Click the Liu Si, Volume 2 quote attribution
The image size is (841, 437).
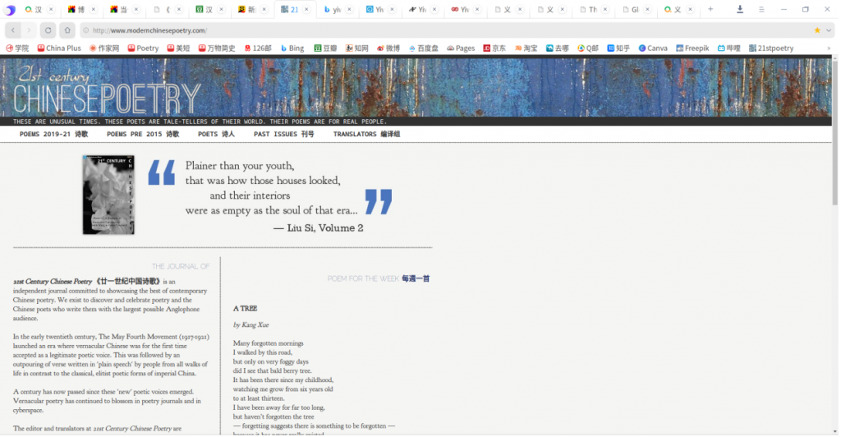tap(319, 228)
